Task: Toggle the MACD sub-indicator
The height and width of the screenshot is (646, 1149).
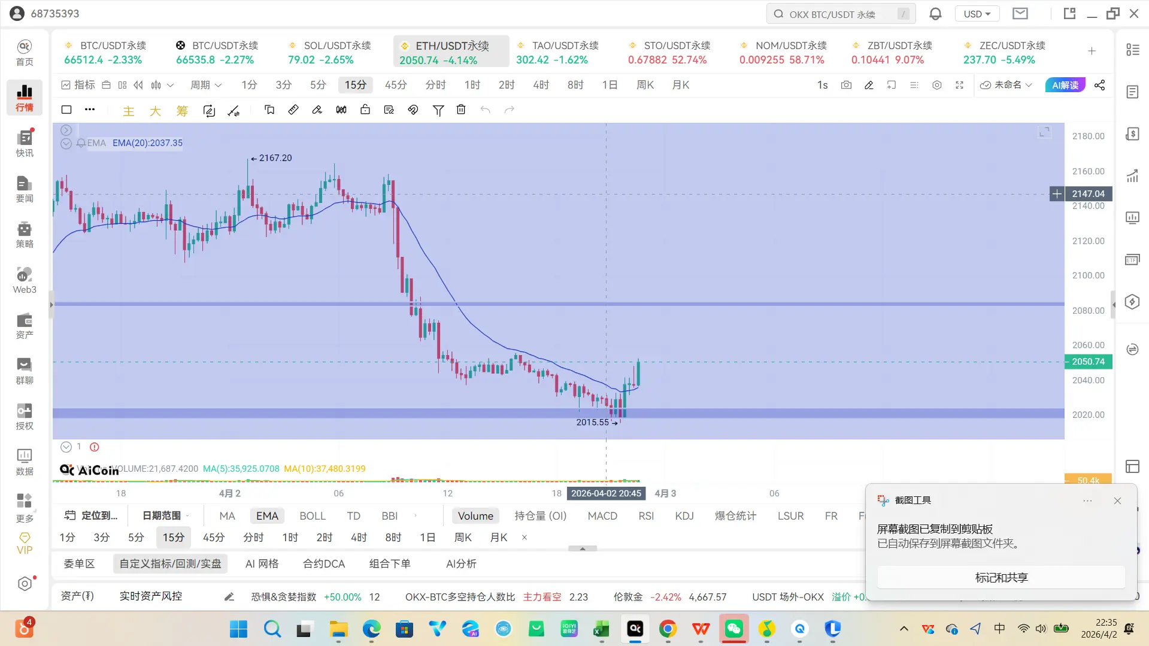Action: coord(602,516)
